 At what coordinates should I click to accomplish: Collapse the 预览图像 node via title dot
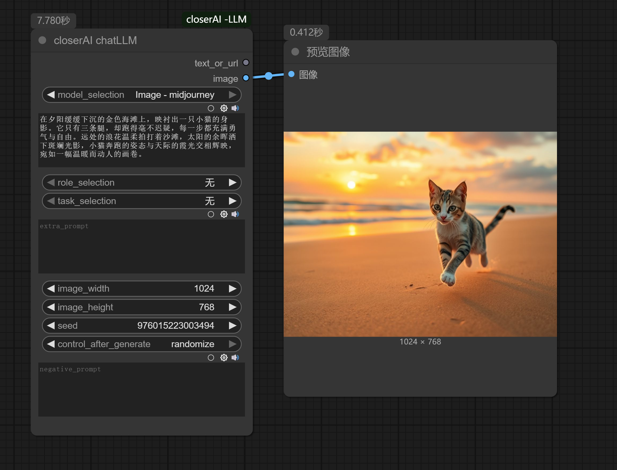pos(295,52)
